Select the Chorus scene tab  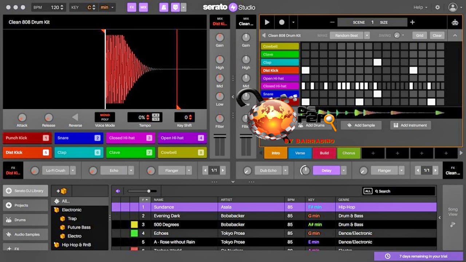point(349,153)
